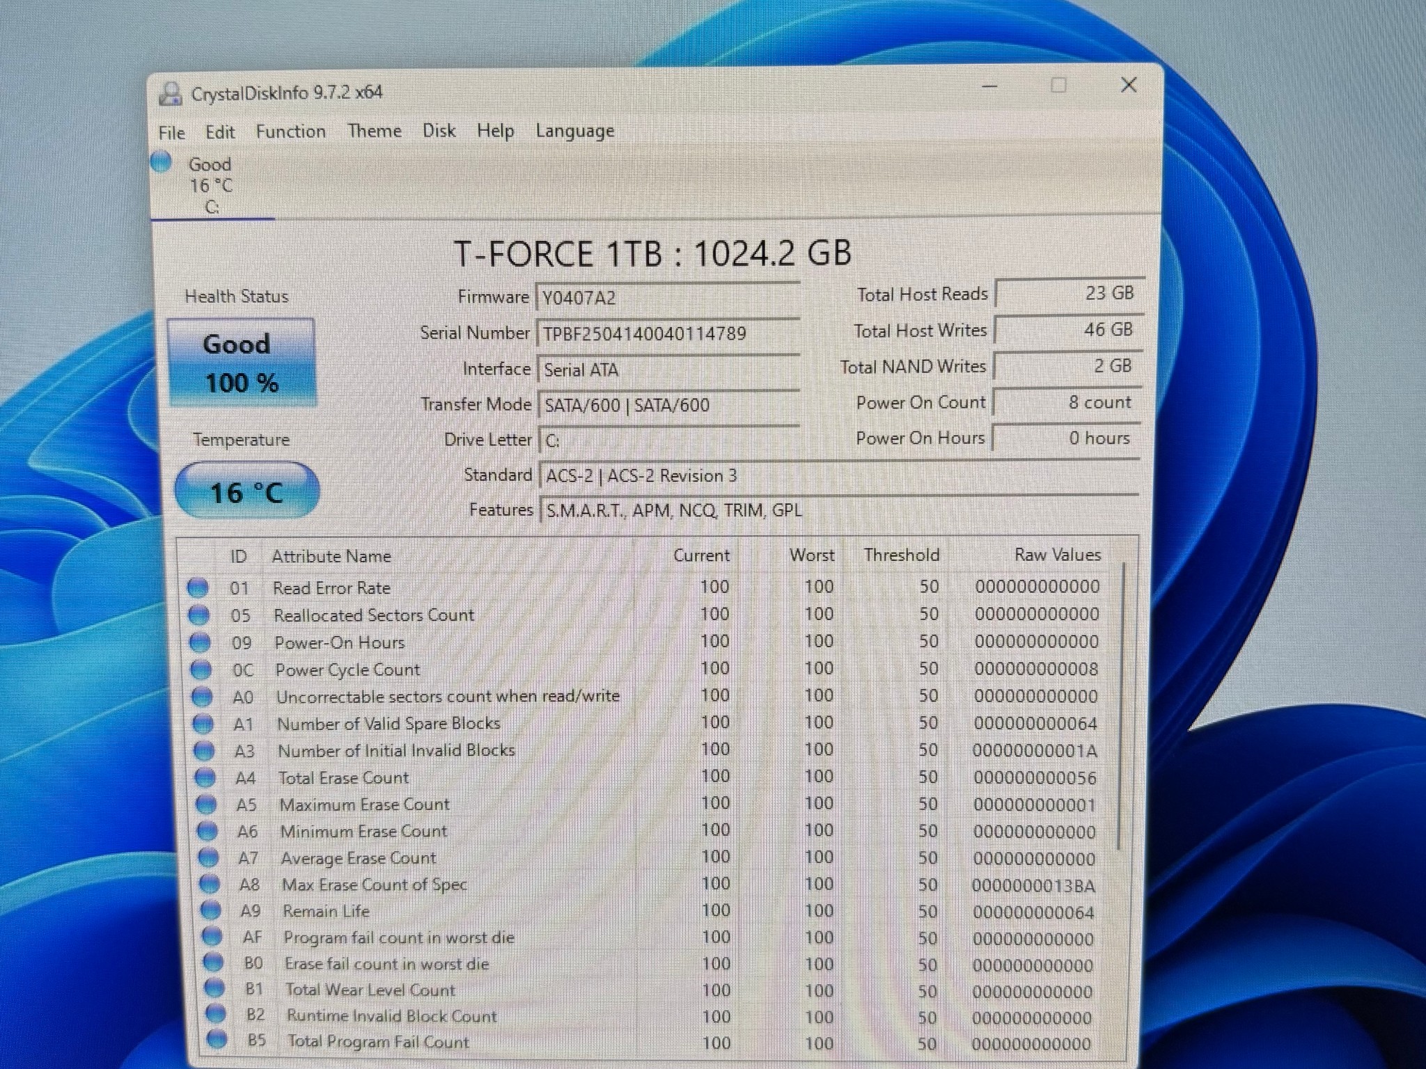Click the Raw Values column header

pyautogui.click(x=1058, y=555)
